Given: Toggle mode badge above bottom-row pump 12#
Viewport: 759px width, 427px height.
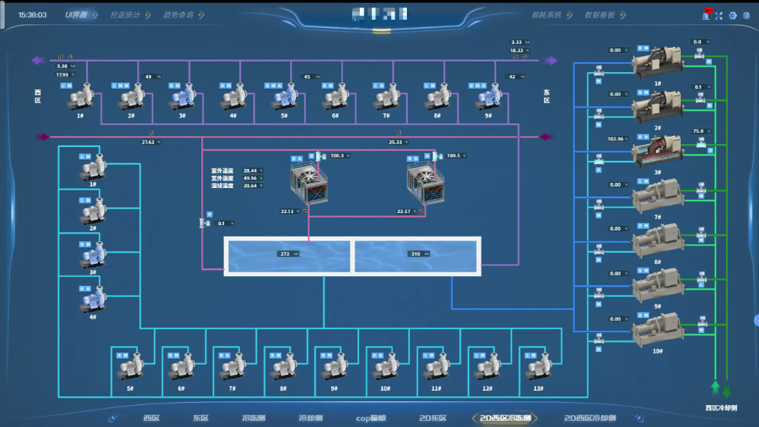Looking at the screenshot, I should (480, 356).
